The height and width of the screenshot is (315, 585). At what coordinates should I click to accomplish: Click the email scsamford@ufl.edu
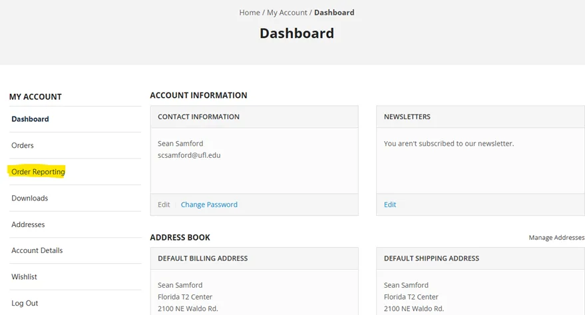pos(189,155)
